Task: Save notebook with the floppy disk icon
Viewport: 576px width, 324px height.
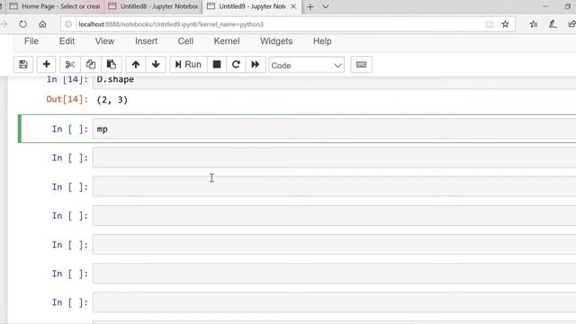Action: click(23, 65)
